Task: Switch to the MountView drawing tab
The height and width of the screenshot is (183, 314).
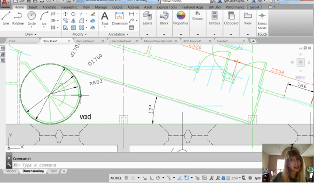Action: [x=86, y=41]
